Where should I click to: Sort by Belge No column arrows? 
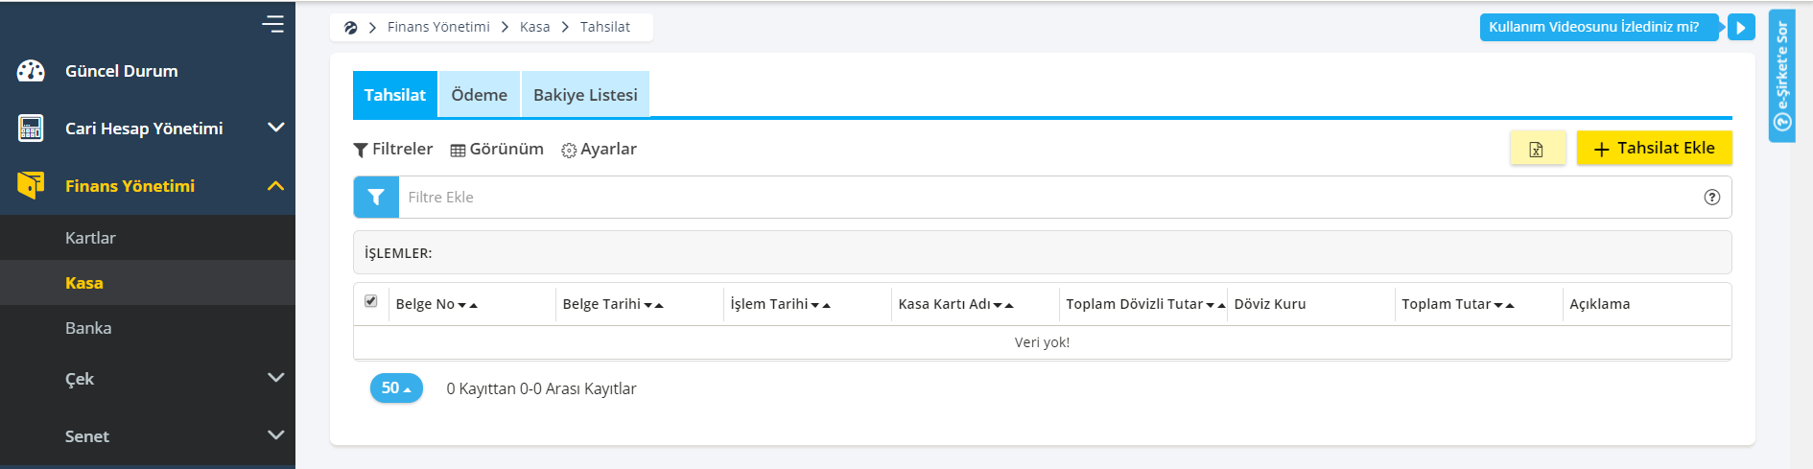(x=467, y=305)
